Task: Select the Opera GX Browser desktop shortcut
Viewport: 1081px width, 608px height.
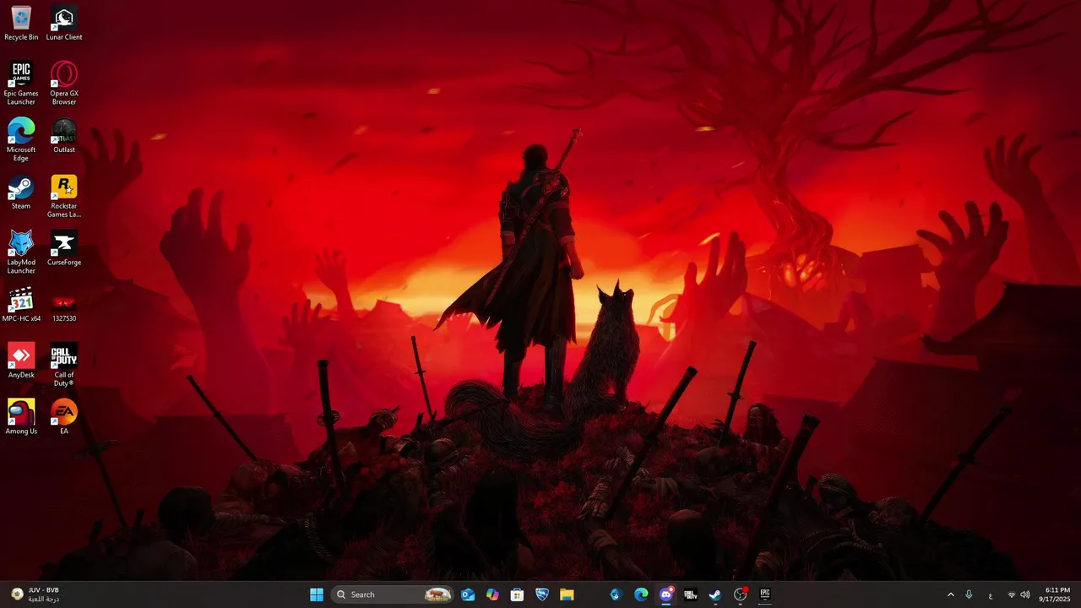Action: click(64, 84)
